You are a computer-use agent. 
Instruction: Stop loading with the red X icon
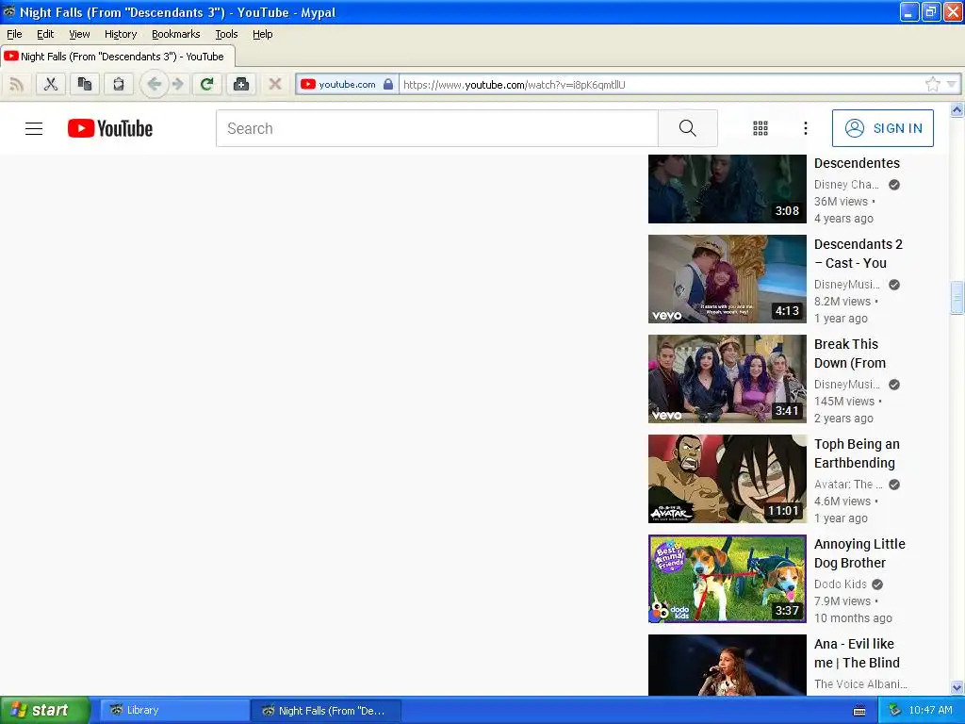coord(275,84)
